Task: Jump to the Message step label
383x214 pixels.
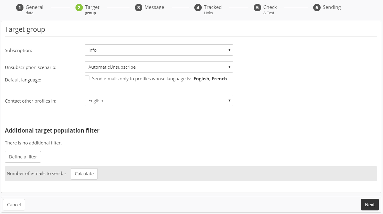Action: [x=154, y=7]
